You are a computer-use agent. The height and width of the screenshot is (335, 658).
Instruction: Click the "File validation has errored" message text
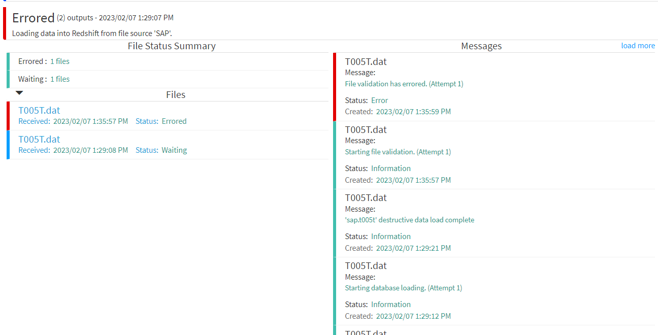(x=404, y=84)
